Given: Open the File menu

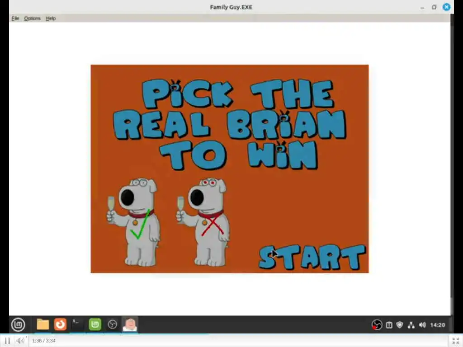Looking at the screenshot, I should click(15, 18).
